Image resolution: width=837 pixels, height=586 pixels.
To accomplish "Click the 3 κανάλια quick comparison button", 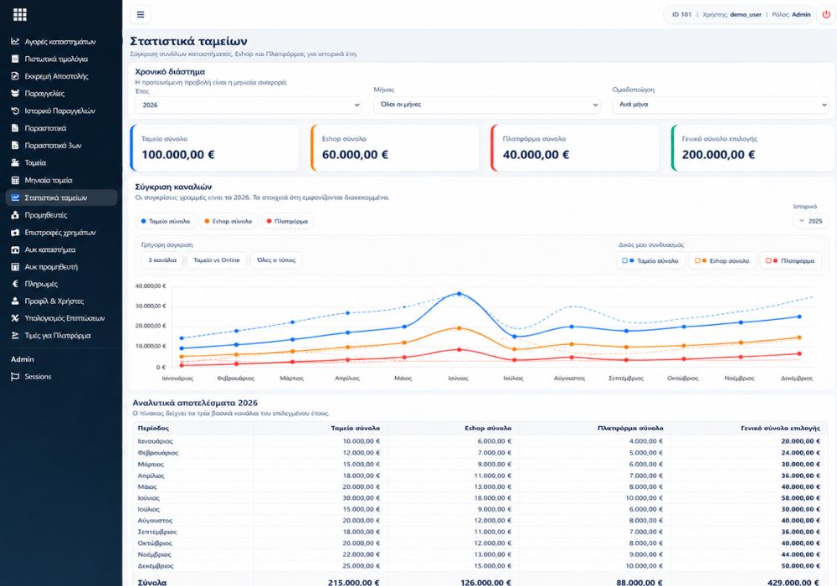I will pyautogui.click(x=162, y=260).
